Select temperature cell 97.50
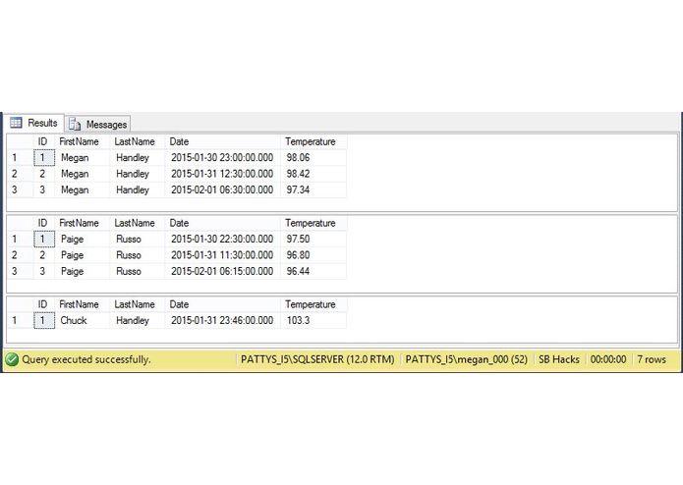This screenshot has width=683, height=485. (x=313, y=240)
